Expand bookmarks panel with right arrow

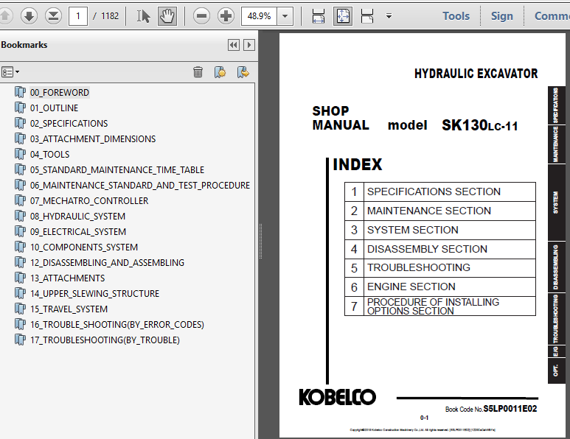[x=249, y=45]
